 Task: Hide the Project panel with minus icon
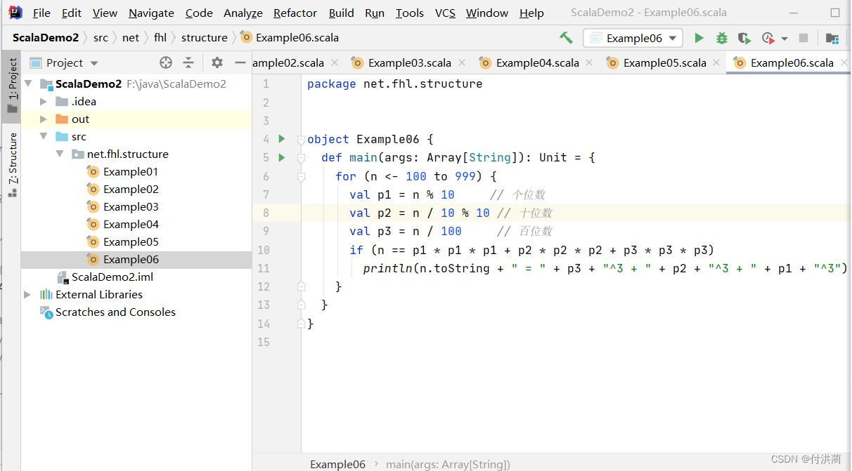240,62
